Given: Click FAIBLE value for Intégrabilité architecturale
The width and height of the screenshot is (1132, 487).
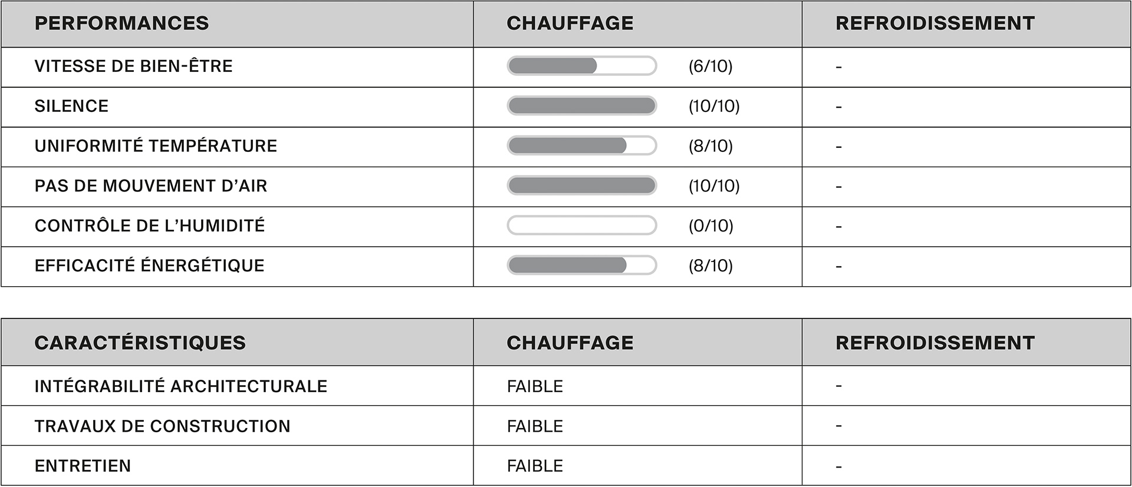Looking at the screenshot, I should (x=535, y=386).
